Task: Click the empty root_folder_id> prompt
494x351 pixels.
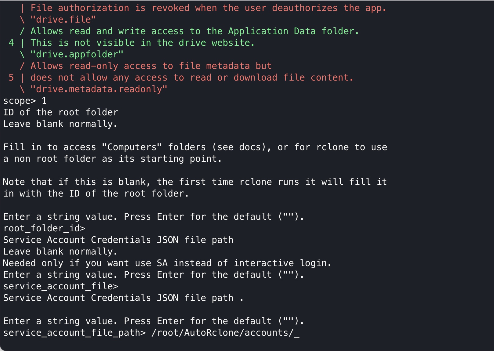Action: click(44, 229)
